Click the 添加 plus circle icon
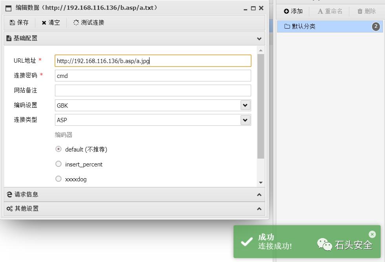This screenshot has width=385, height=262. coord(286,11)
